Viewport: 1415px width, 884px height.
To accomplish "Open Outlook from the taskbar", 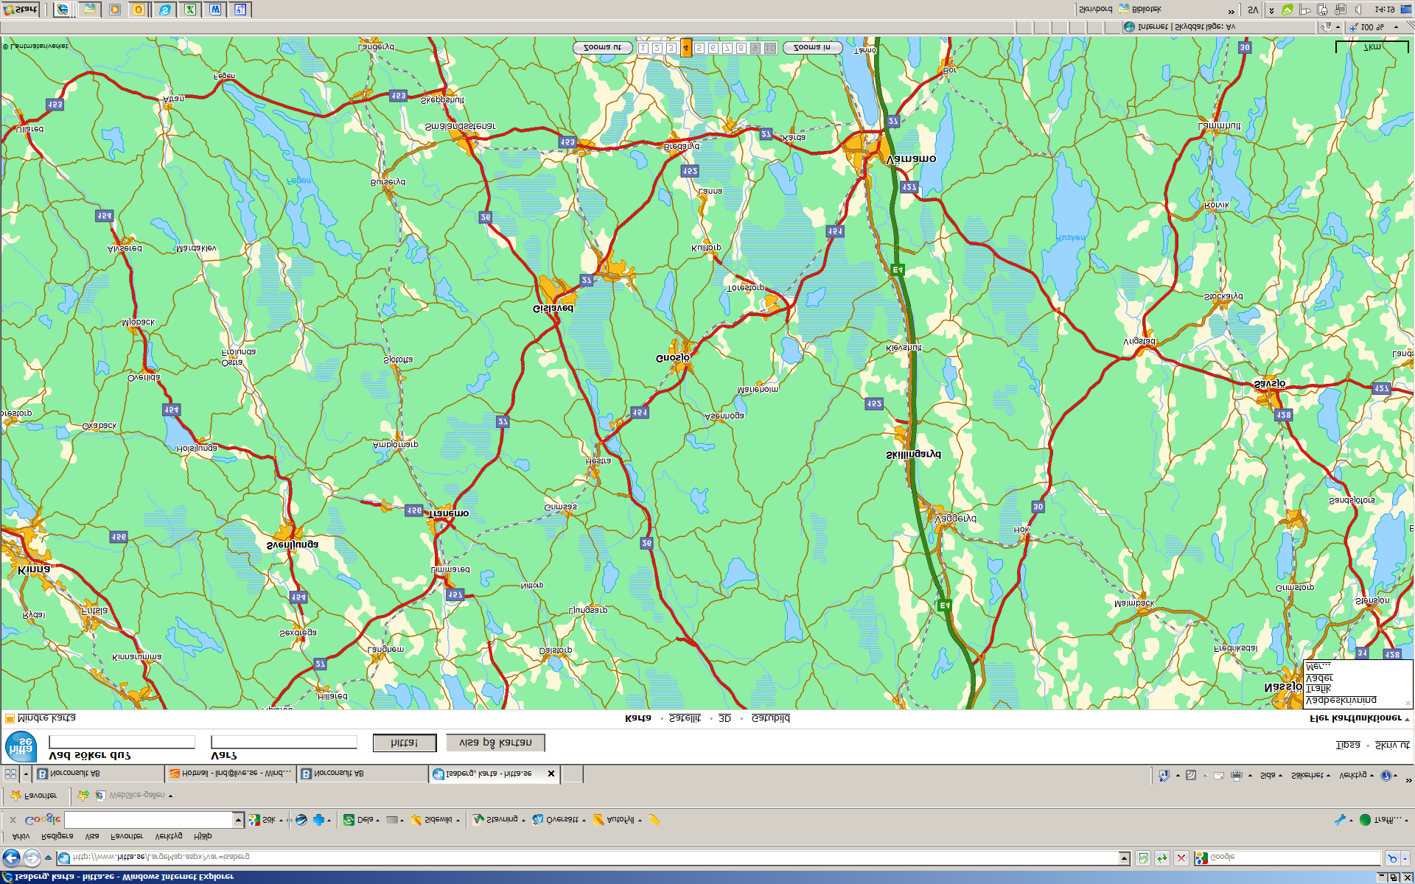I will coord(139,10).
